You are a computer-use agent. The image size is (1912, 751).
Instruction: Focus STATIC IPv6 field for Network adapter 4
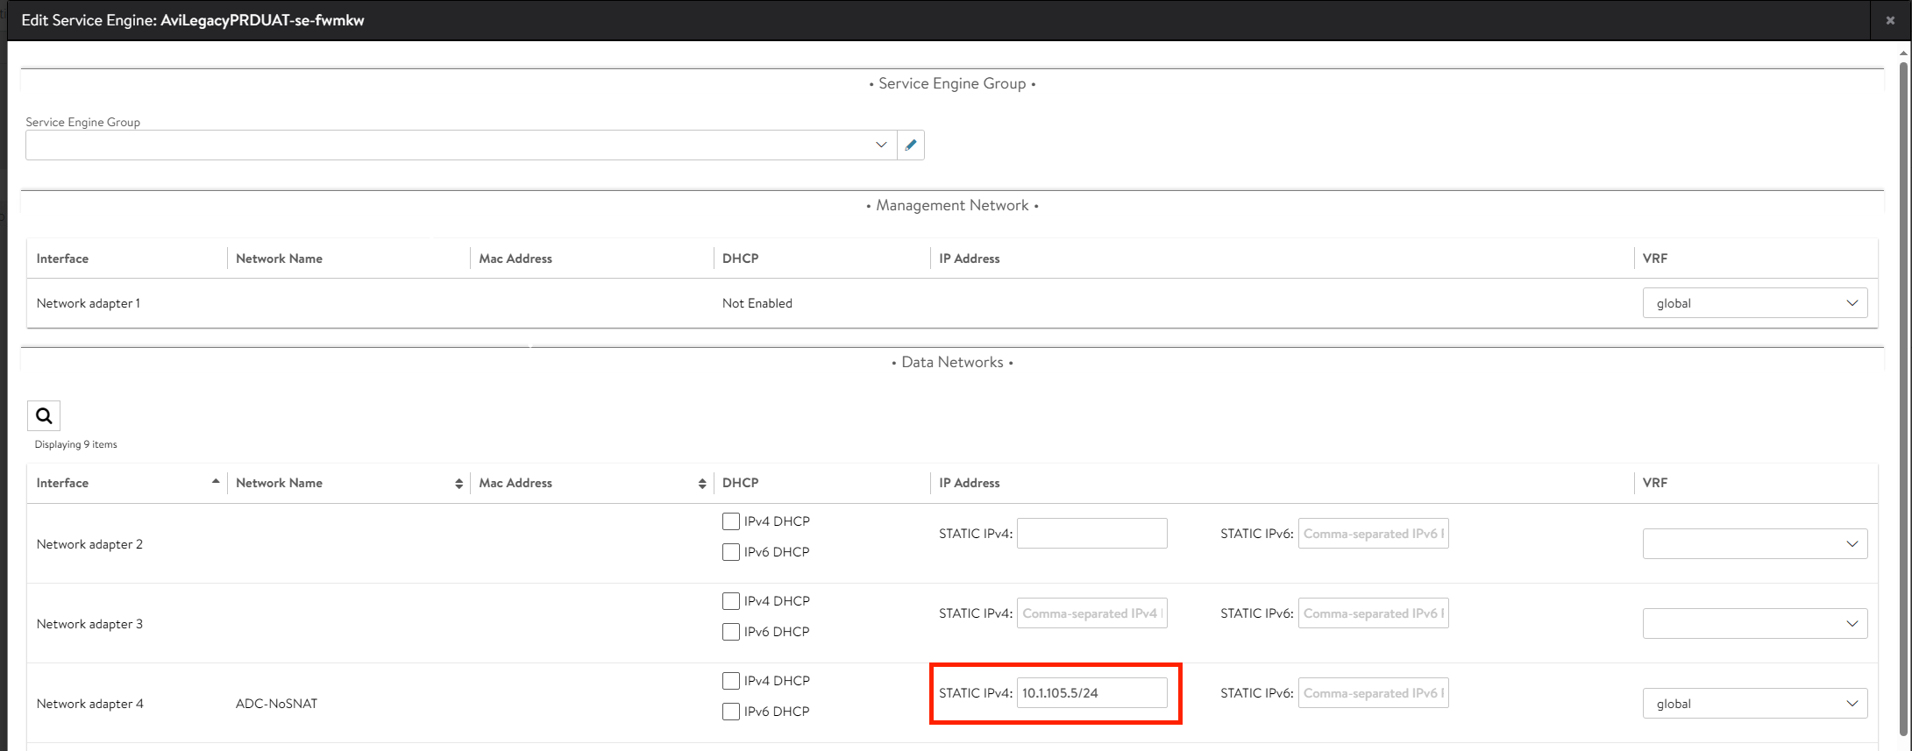[1374, 692]
